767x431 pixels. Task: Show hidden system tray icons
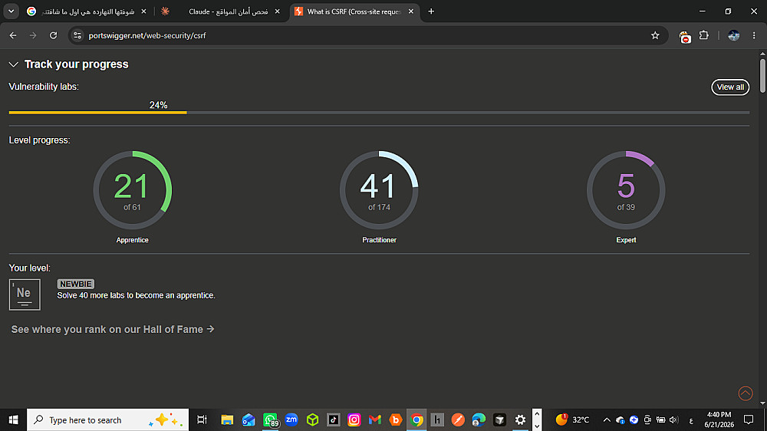607,419
